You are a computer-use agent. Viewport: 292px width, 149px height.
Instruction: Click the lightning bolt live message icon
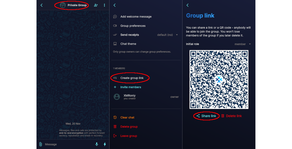pyautogui.click(x=105, y=144)
